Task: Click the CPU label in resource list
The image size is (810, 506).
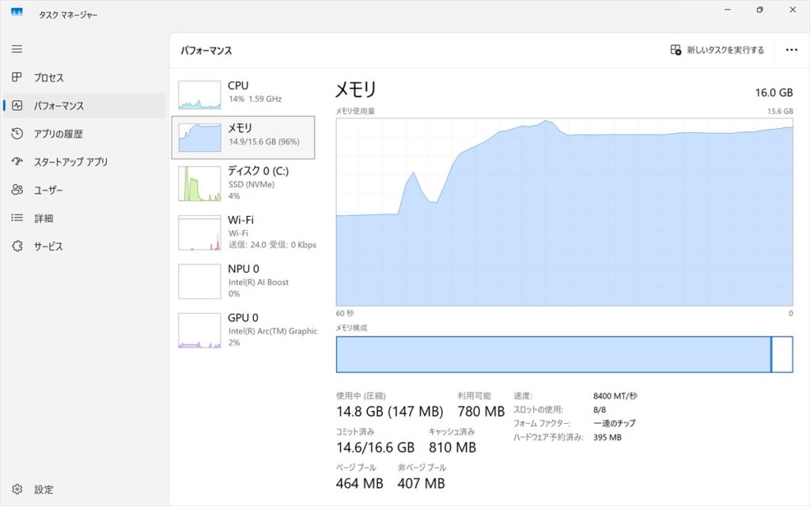Action: 237,85
